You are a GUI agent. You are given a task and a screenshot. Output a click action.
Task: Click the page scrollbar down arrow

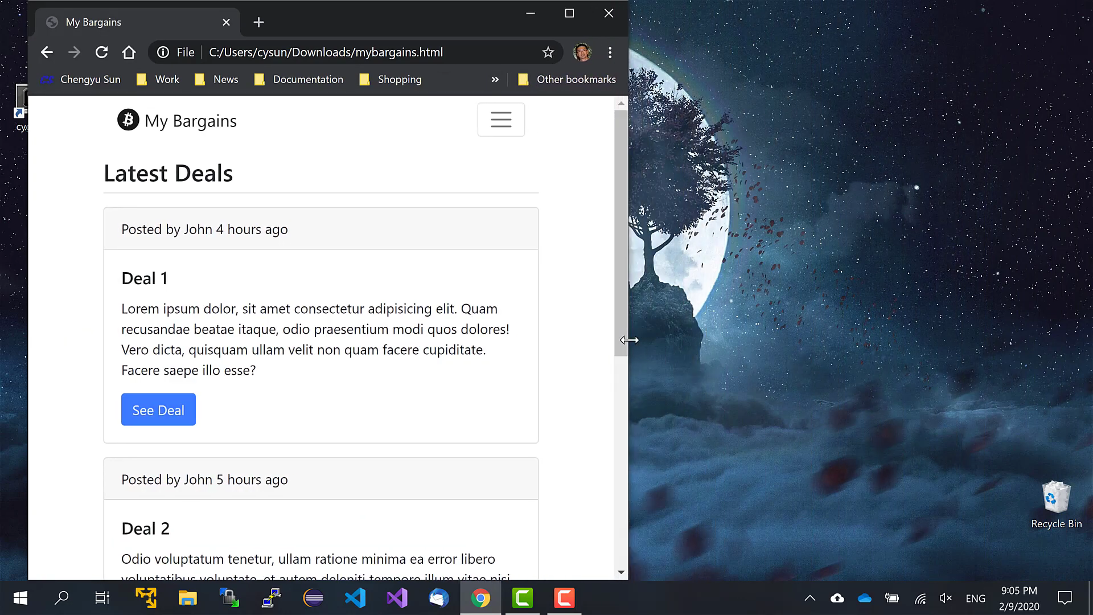point(621,572)
